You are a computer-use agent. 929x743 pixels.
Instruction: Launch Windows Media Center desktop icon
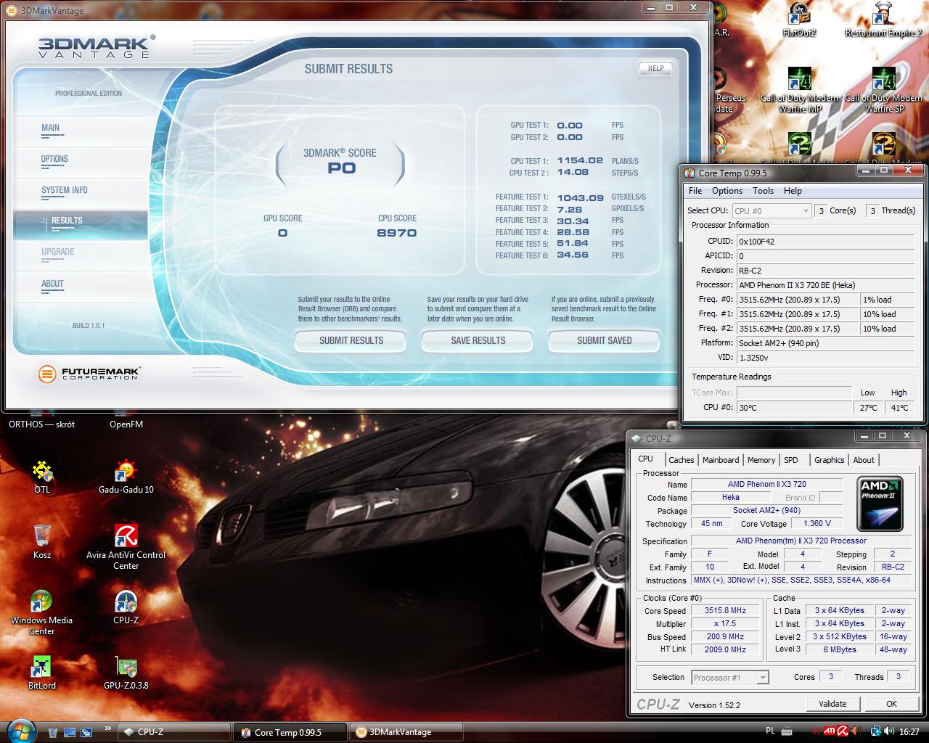(x=41, y=612)
